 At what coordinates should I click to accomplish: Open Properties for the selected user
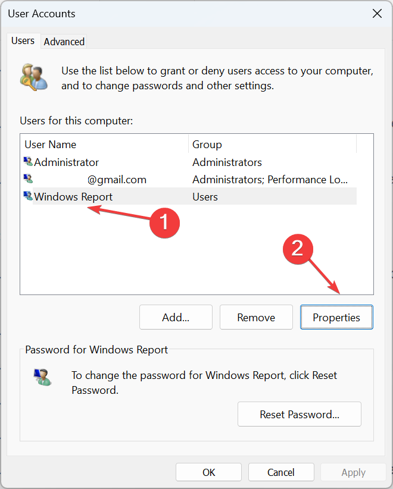(x=336, y=317)
